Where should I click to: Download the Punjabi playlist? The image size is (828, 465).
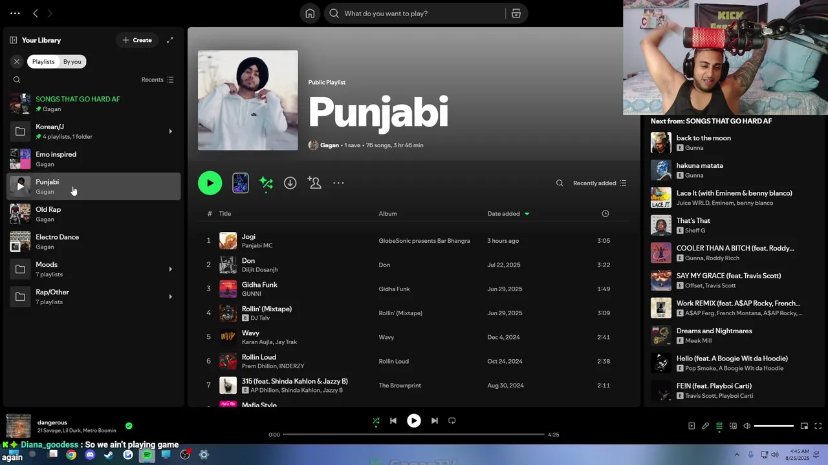(290, 183)
